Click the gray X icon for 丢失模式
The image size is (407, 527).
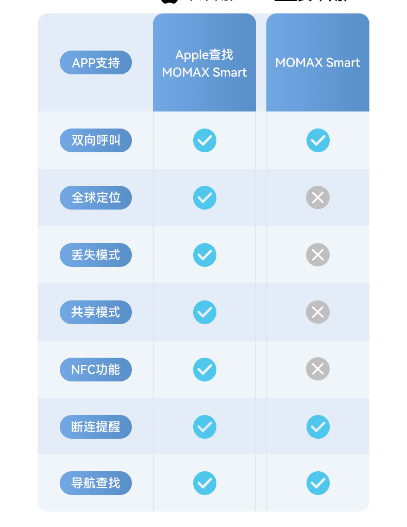[x=318, y=255]
